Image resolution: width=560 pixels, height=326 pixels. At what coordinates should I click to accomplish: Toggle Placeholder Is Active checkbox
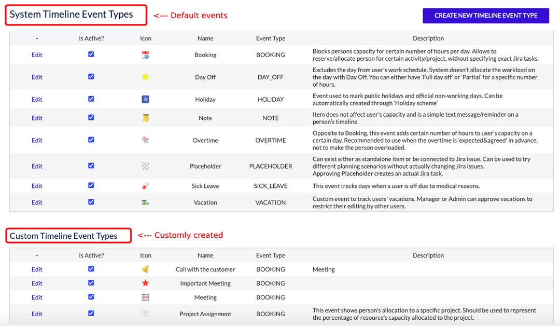tap(91, 166)
